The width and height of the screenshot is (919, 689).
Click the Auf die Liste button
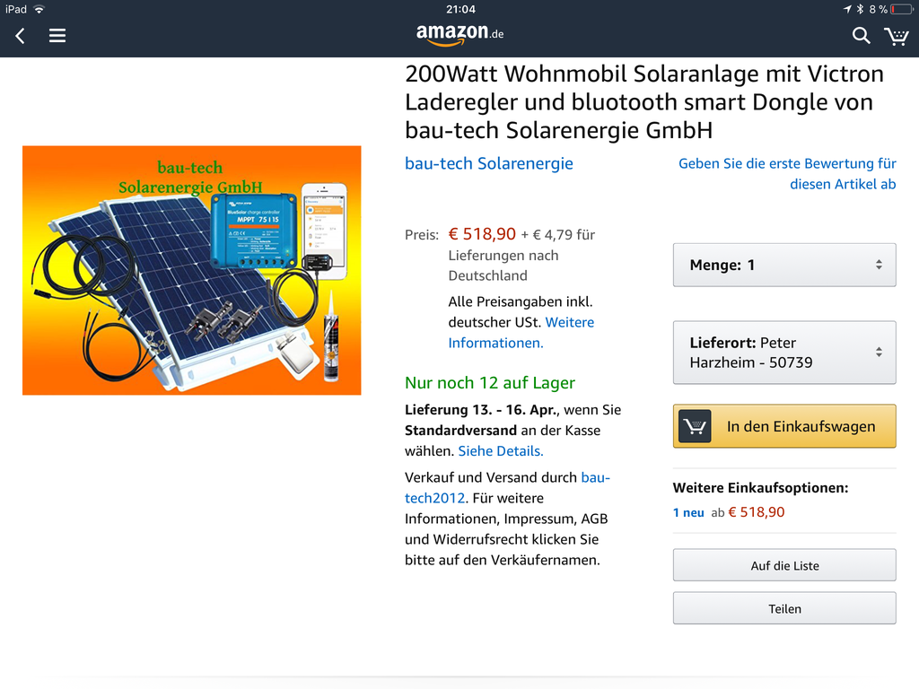tap(784, 565)
